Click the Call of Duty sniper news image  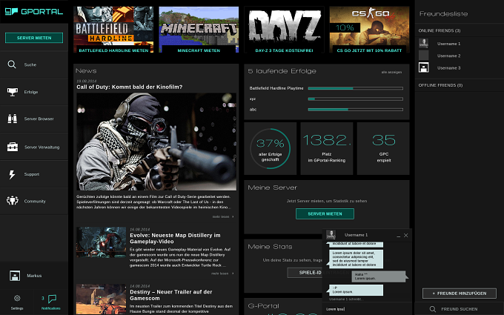(x=156, y=142)
